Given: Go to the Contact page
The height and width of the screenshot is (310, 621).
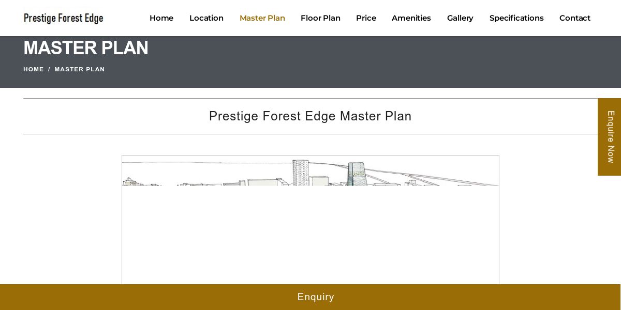Looking at the screenshot, I should point(575,18).
